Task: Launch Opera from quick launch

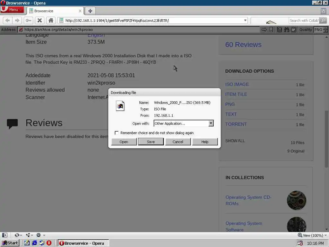Action: 49,243
